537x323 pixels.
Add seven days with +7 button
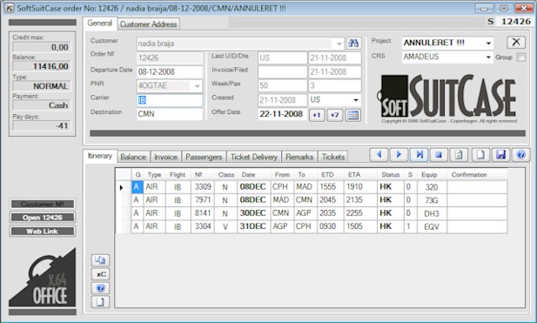pos(334,115)
